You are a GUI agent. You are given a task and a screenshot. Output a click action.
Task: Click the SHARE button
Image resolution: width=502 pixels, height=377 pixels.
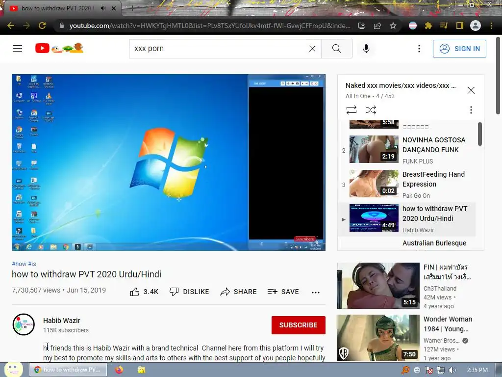(x=239, y=292)
